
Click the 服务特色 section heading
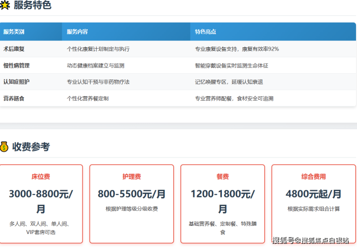click(x=32, y=5)
